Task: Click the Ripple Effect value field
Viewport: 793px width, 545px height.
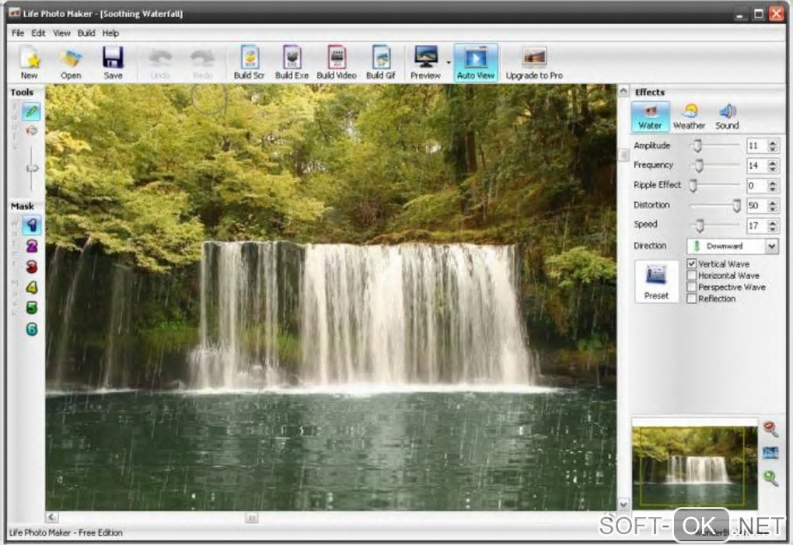Action: pos(756,186)
